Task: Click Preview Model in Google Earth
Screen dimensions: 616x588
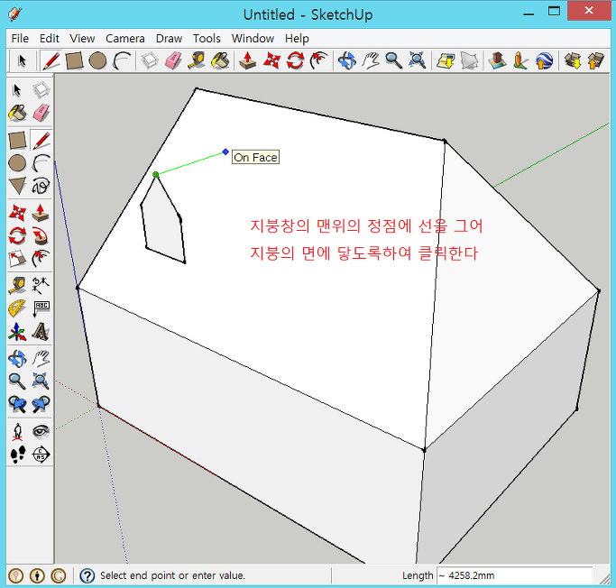Action: (x=544, y=61)
